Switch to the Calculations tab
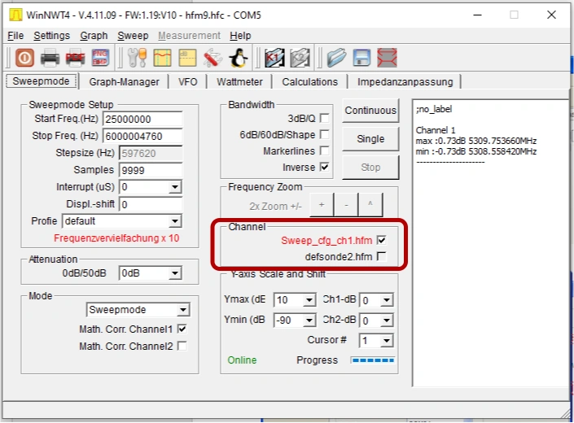574x423 pixels. point(309,82)
